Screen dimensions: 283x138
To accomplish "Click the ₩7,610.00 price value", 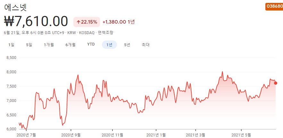I will click(x=36, y=22).
